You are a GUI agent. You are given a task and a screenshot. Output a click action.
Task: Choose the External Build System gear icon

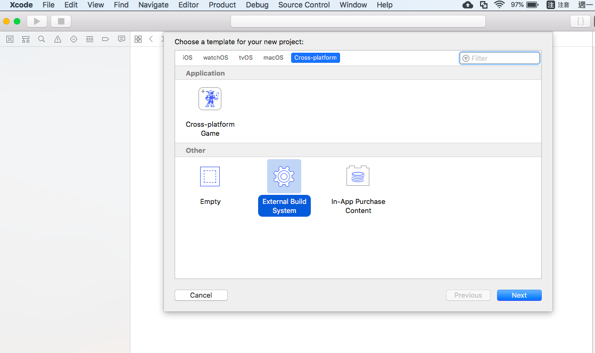pyautogui.click(x=284, y=176)
